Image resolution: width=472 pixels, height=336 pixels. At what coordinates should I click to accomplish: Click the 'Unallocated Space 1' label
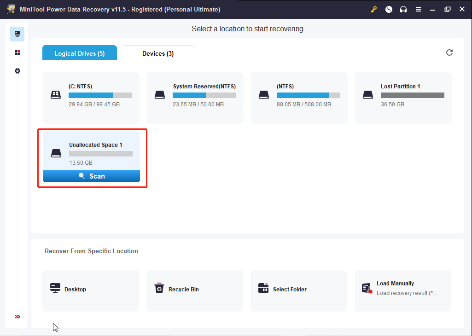(96, 145)
